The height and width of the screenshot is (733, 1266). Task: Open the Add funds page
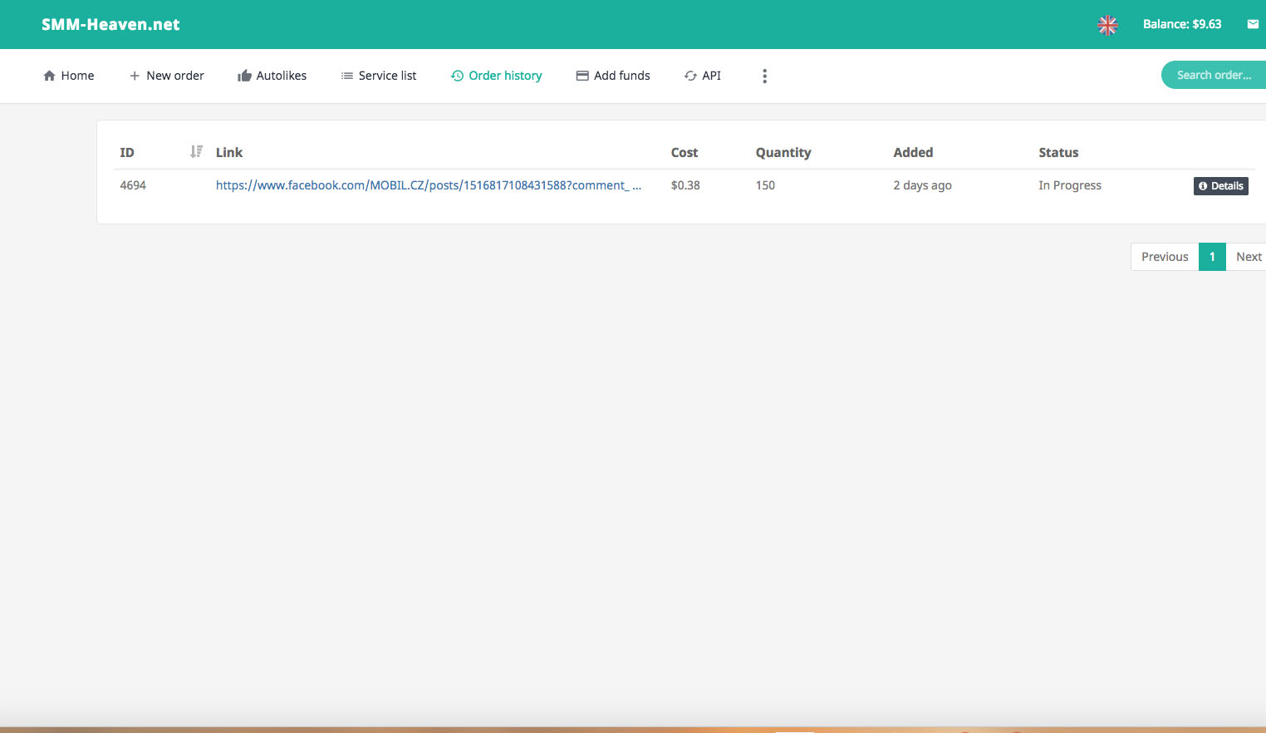pyautogui.click(x=613, y=76)
